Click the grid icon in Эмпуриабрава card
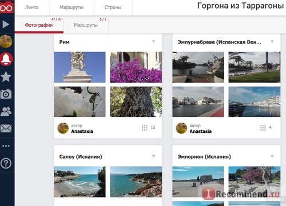 [x=263, y=128]
